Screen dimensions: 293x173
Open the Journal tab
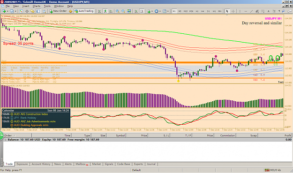tap(151, 164)
